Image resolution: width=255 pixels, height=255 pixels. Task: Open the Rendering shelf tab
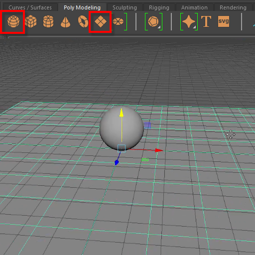coord(233,7)
